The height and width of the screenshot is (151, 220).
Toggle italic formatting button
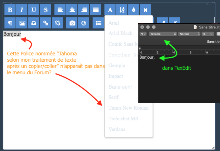pyautogui.click(x=22, y=10)
